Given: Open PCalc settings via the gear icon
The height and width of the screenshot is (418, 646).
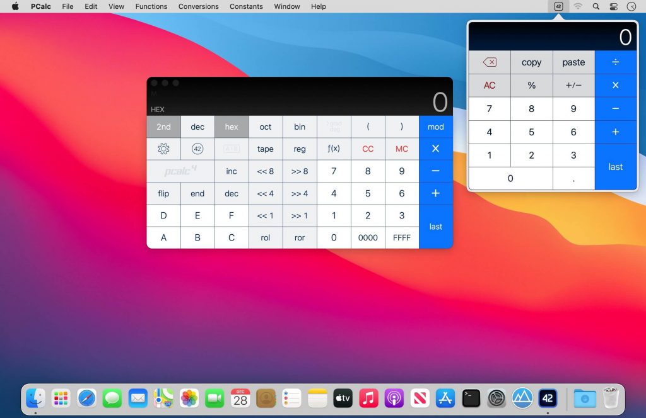Looking at the screenshot, I should (163, 149).
